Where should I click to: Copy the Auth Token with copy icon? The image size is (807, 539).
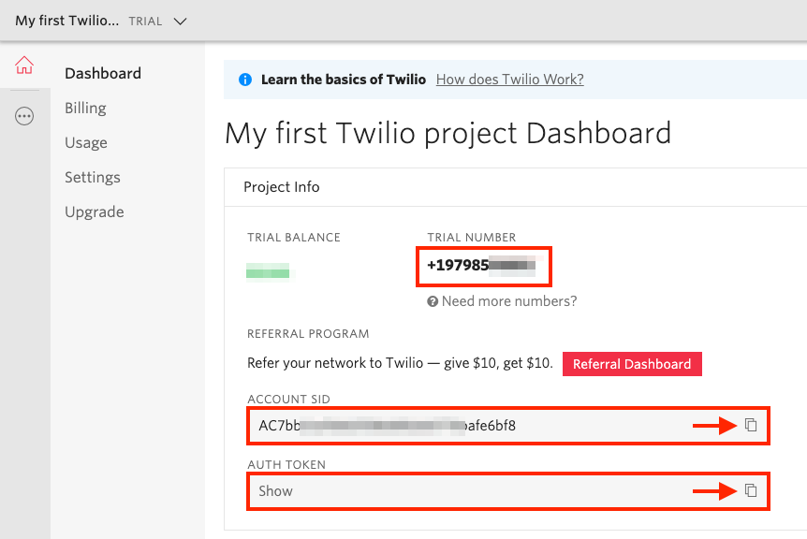(x=751, y=490)
